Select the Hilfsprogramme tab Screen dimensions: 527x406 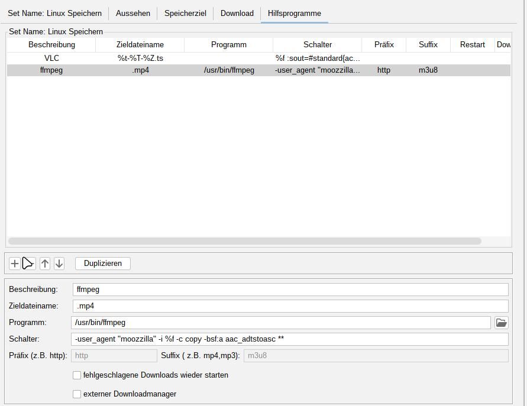point(295,14)
